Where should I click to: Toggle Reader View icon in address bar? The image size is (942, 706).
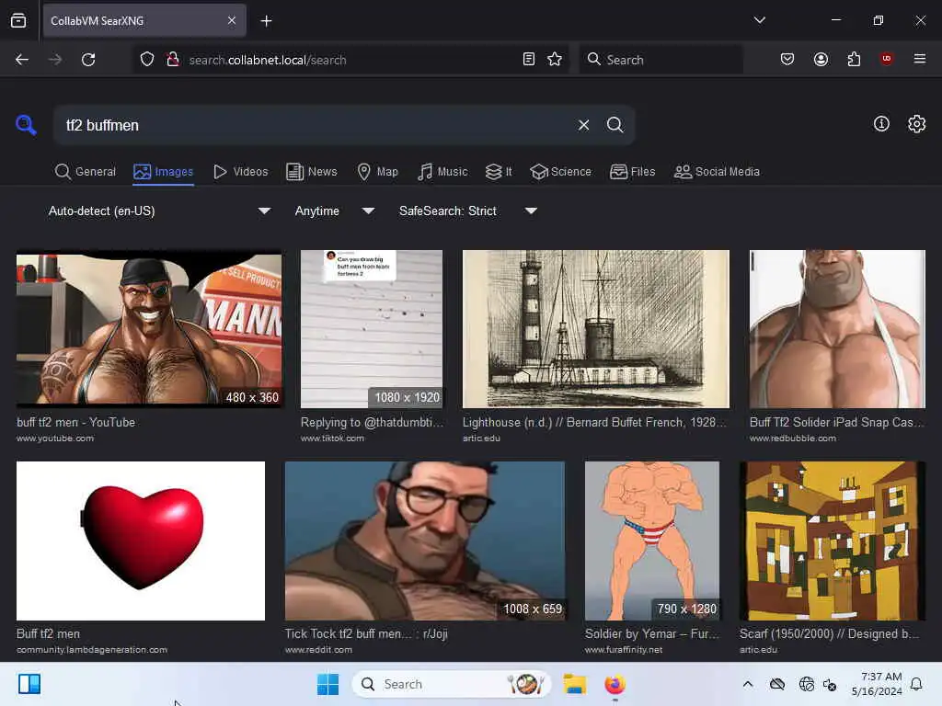point(529,60)
